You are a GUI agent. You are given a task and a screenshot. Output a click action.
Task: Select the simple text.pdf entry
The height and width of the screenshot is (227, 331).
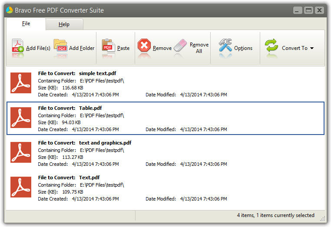coord(165,84)
